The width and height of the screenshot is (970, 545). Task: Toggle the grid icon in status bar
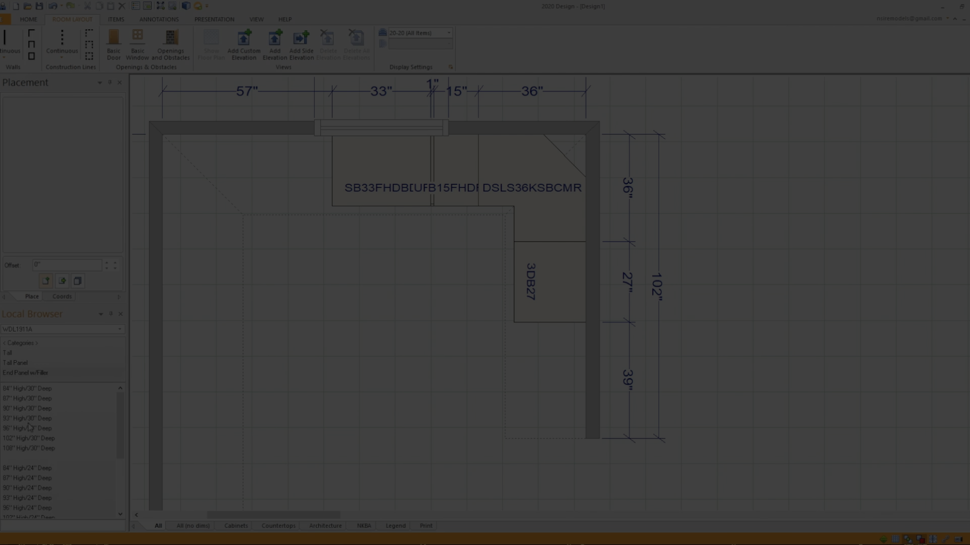pyautogui.click(x=895, y=539)
